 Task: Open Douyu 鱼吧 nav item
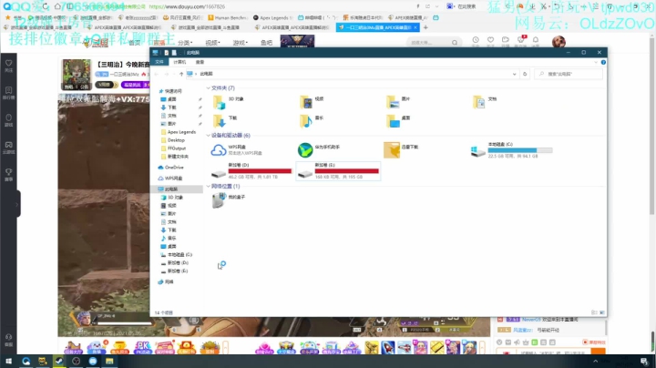[x=266, y=43]
